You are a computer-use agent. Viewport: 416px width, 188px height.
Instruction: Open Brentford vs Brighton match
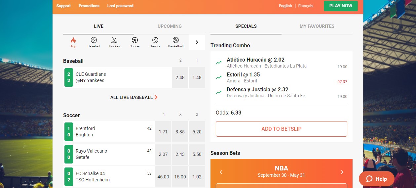tap(109, 132)
